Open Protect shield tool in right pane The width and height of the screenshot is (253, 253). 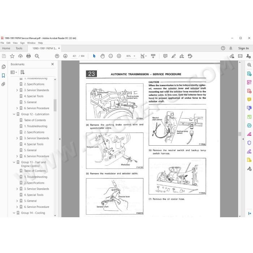(249, 143)
